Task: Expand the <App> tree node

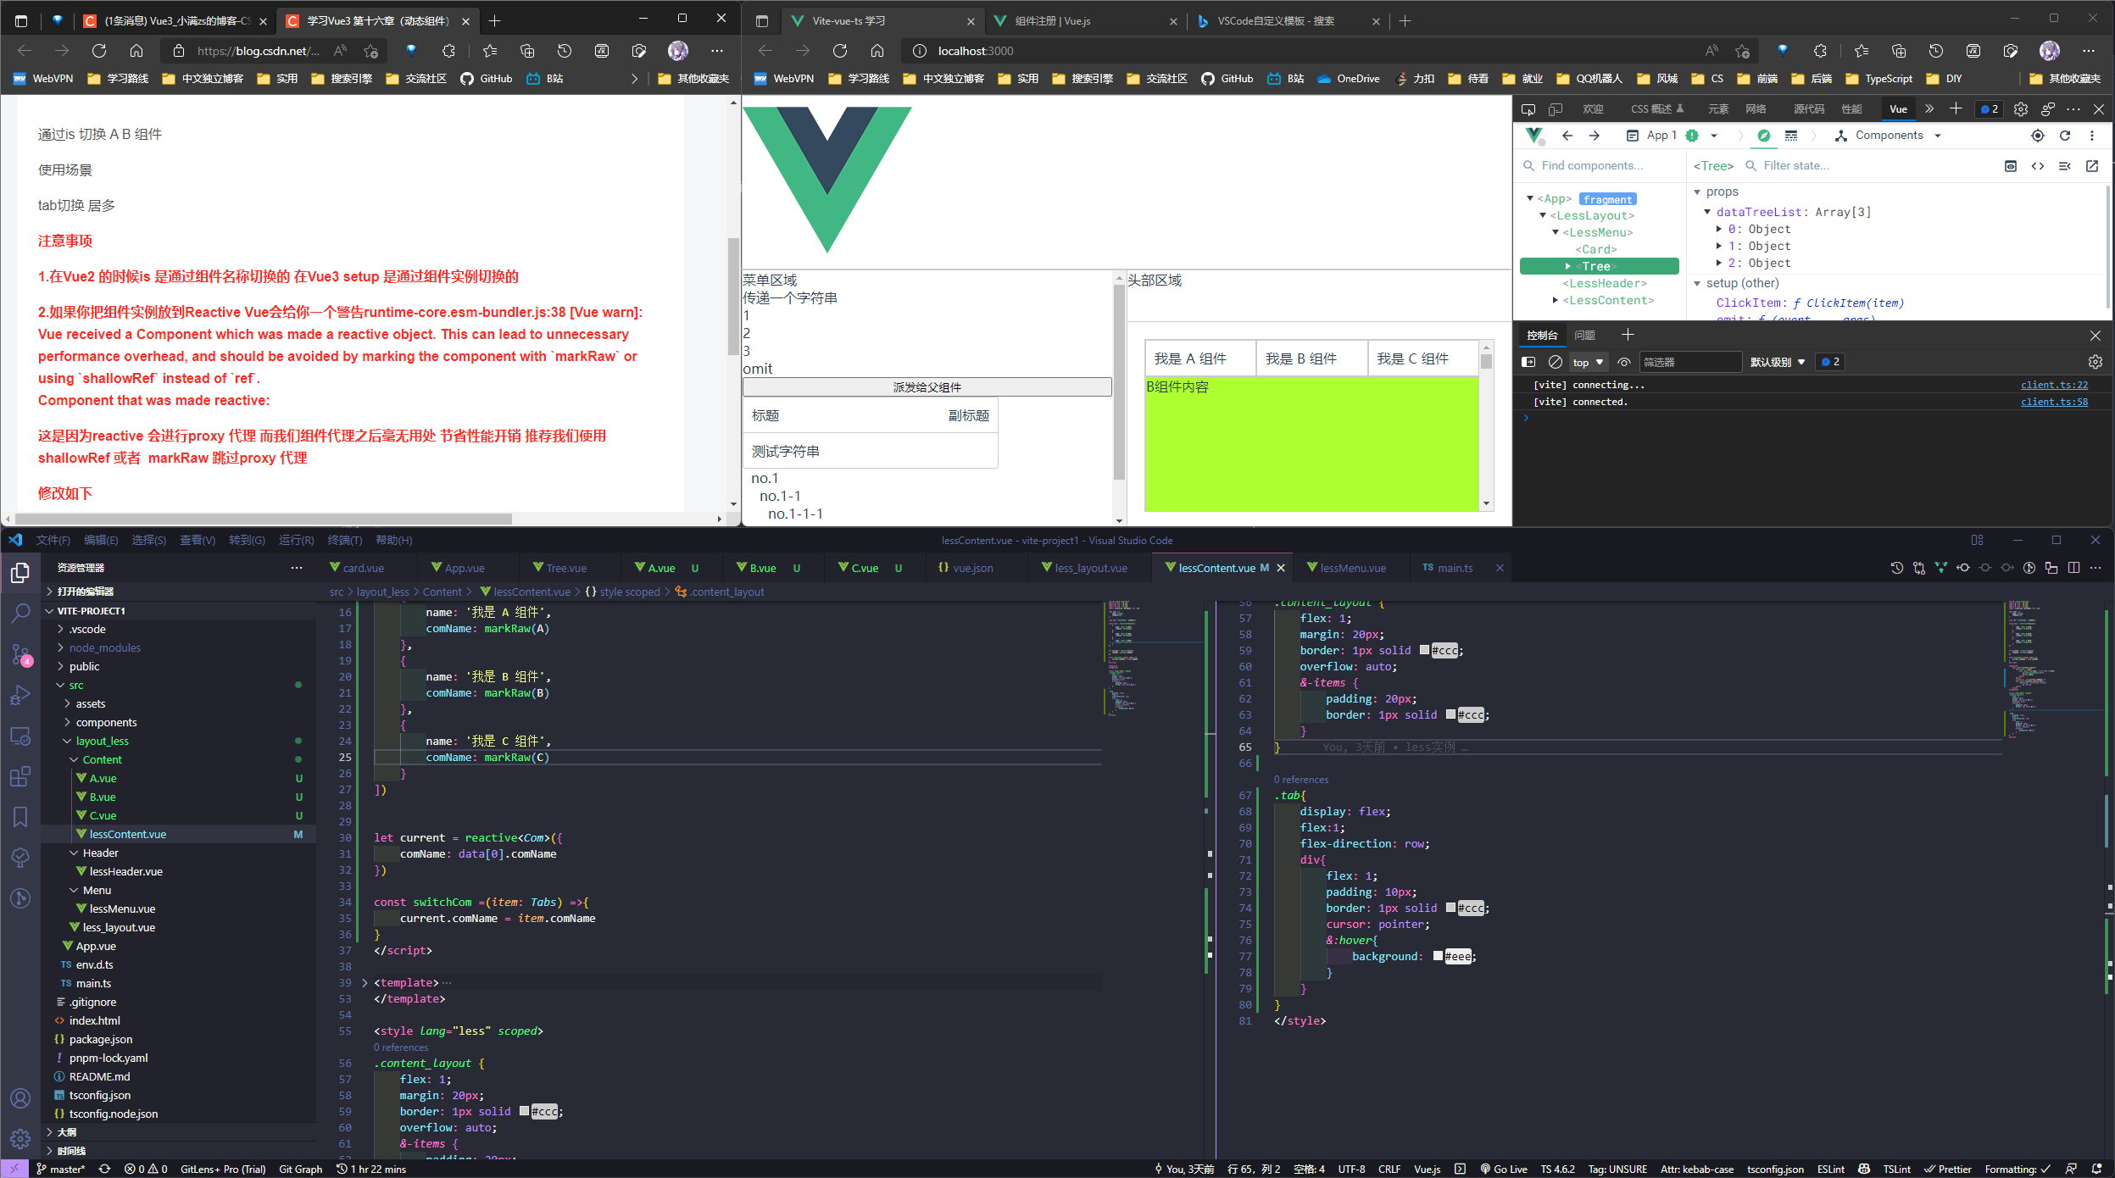Action: click(x=1530, y=199)
